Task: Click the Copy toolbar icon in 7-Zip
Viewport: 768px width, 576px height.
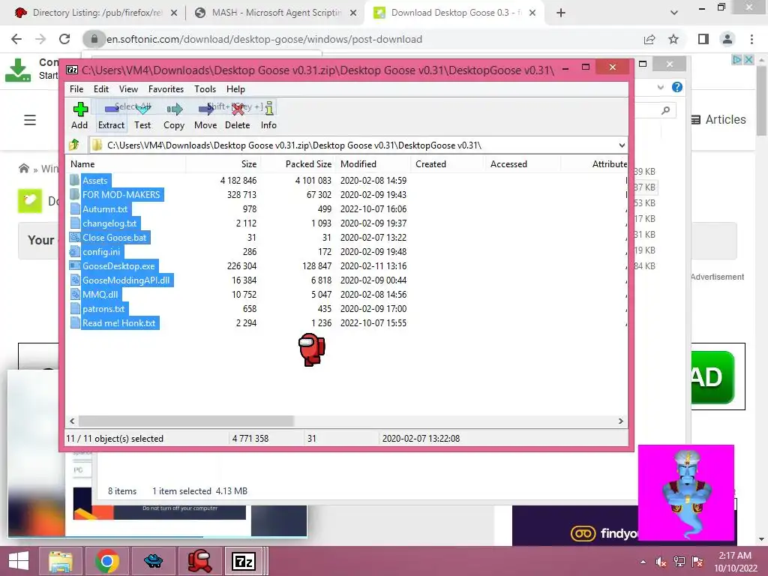Action: (x=174, y=109)
